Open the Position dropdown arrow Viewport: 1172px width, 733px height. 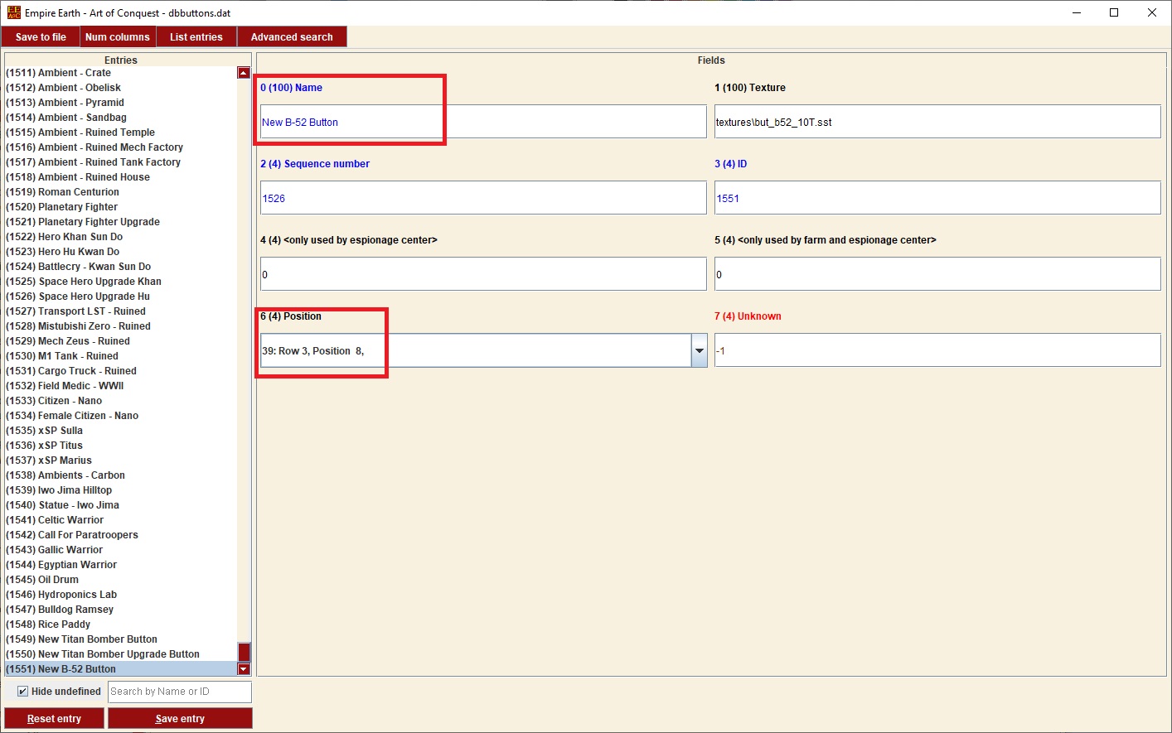pos(700,350)
